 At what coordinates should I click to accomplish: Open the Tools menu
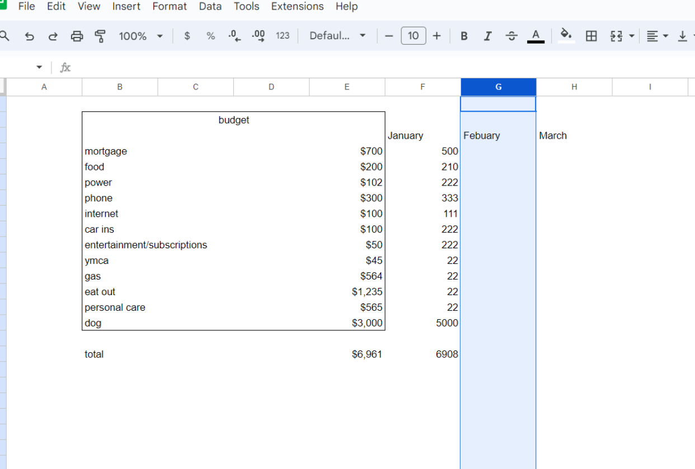point(246,7)
